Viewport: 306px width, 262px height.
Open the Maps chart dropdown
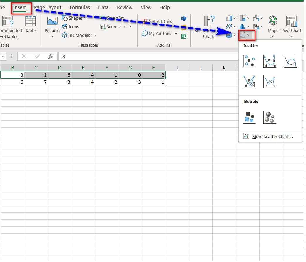(273, 27)
